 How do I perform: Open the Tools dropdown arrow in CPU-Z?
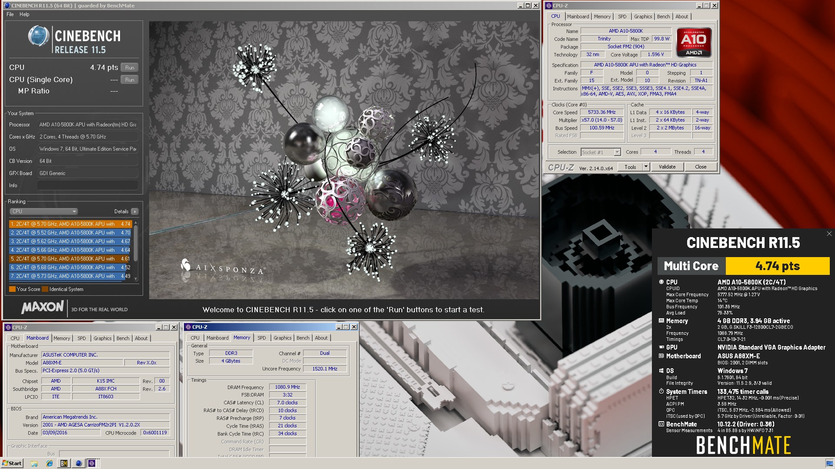pyautogui.click(x=646, y=167)
